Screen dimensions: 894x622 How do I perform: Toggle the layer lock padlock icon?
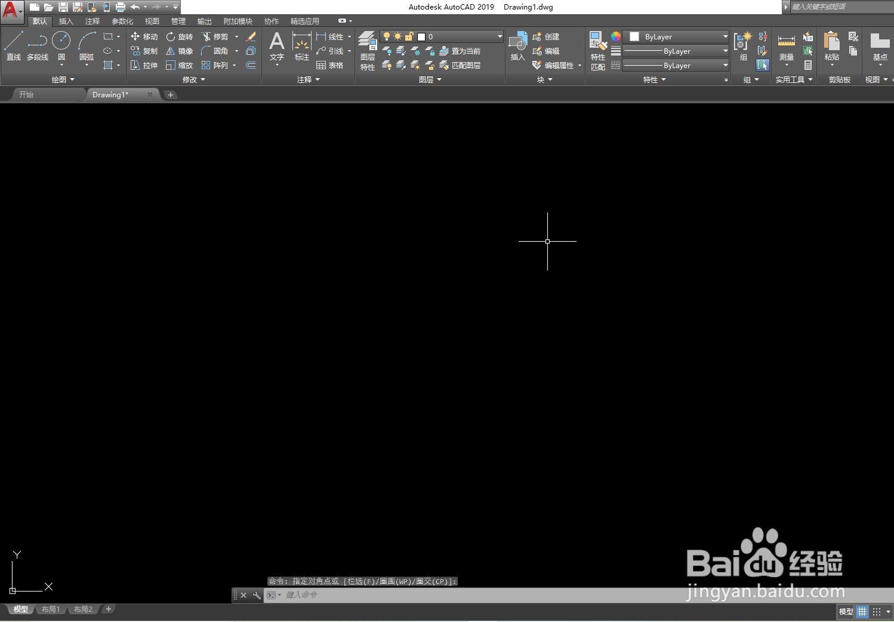pyautogui.click(x=409, y=36)
